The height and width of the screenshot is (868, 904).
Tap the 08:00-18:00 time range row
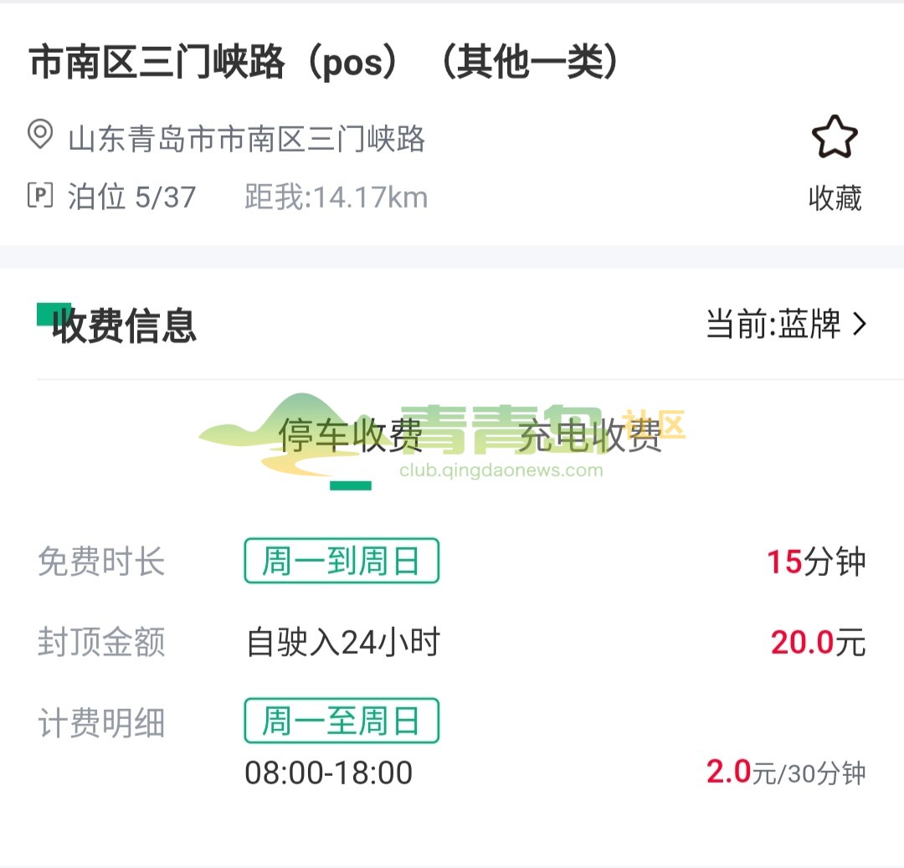point(329,773)
